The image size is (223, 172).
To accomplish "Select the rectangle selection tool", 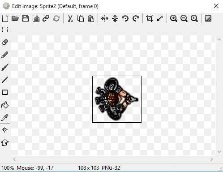I will point(5,30).
